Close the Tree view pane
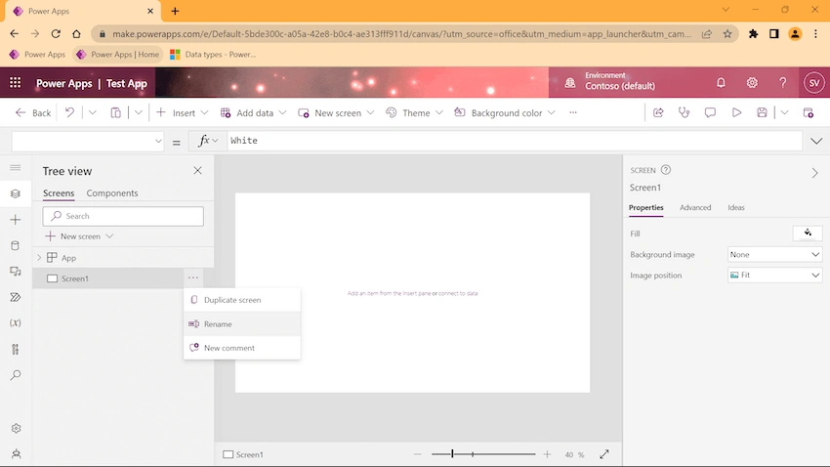The image size is (830, 467). 197,171
